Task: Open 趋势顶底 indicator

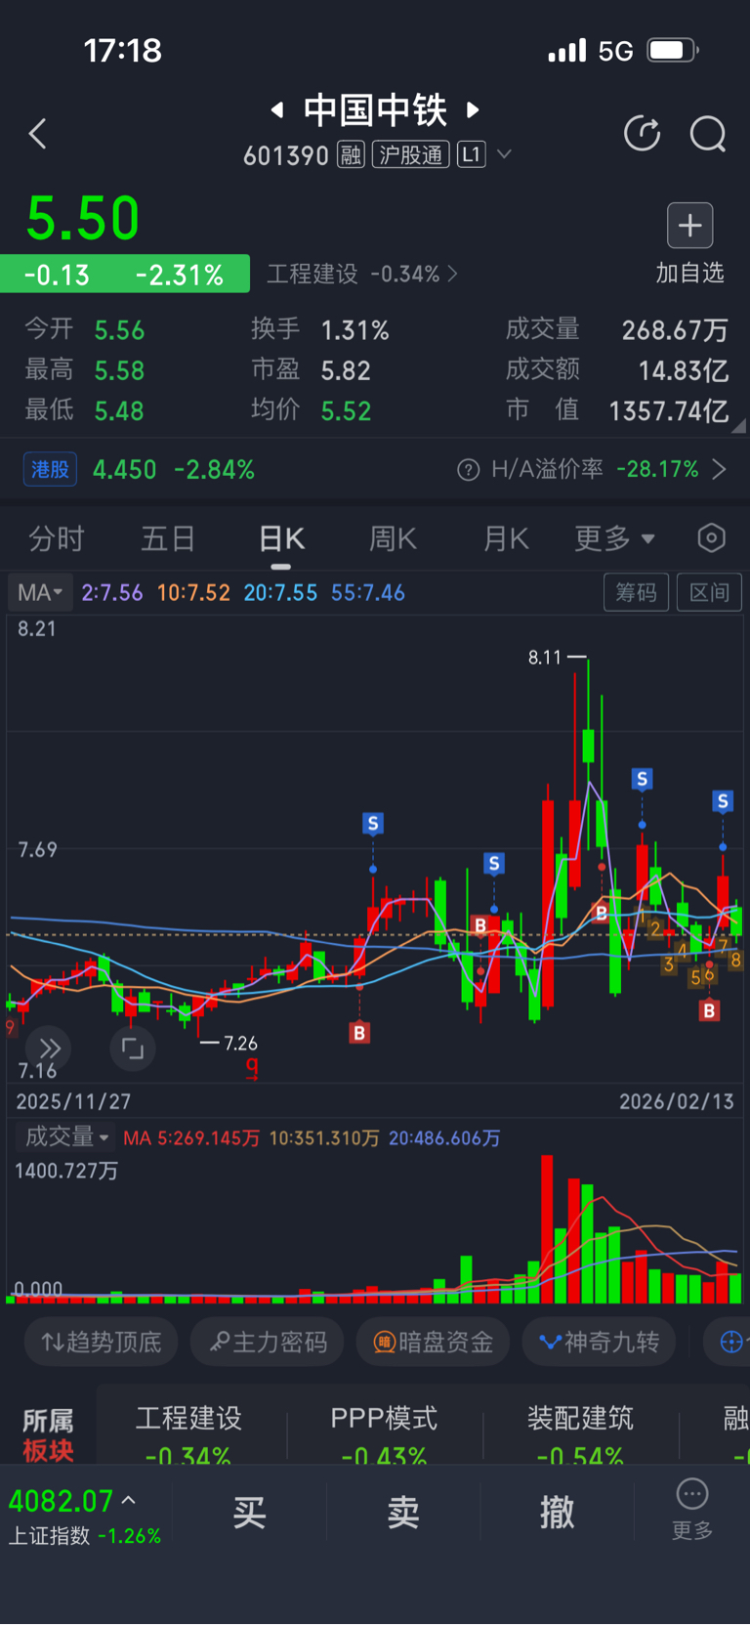Action: (x=101, y=1342)
